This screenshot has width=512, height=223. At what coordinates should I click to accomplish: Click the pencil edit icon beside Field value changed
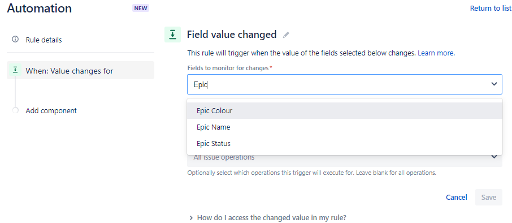tap(287, 35)
